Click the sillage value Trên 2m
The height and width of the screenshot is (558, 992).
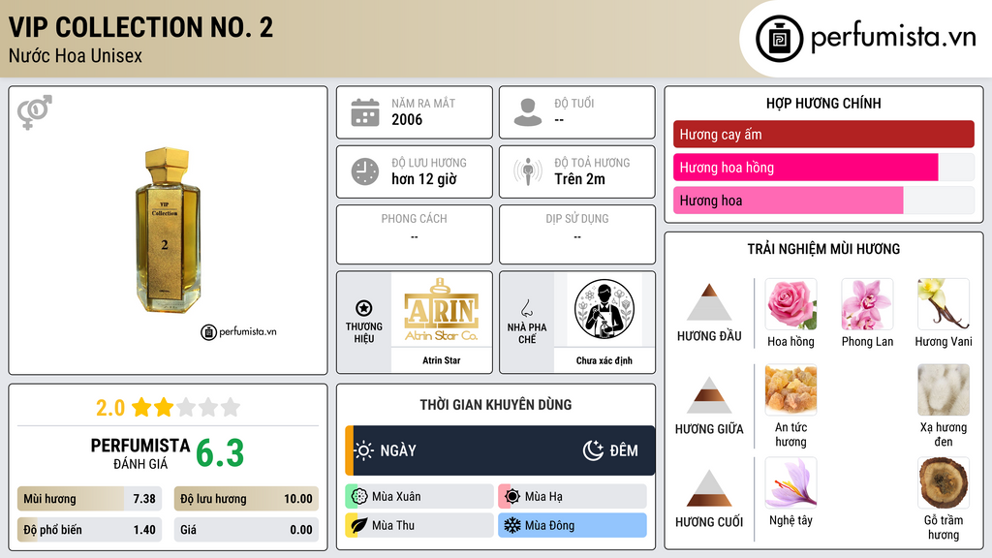[x=579, y=179]
